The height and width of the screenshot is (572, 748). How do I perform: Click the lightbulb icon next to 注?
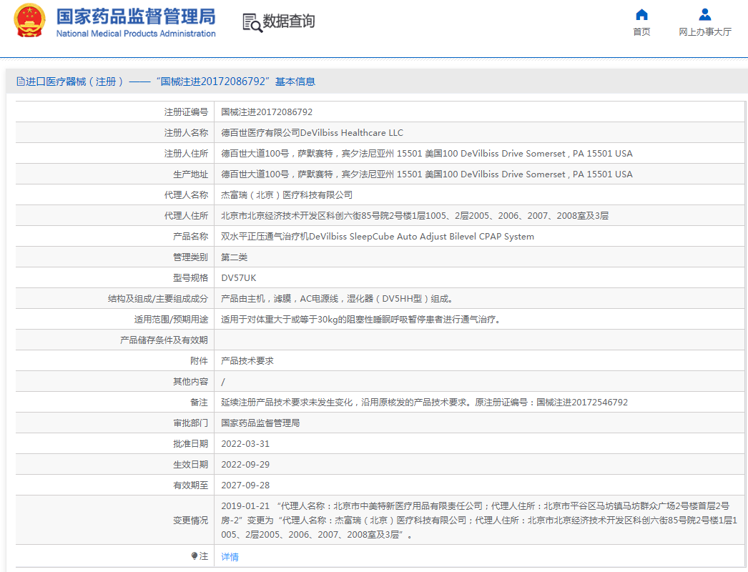[x=194, y=556]
